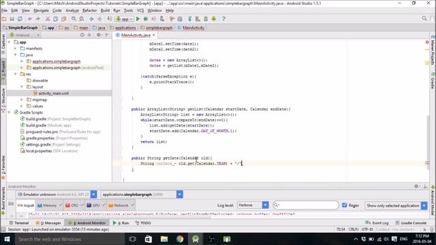The width and height of the screenshot is (436, 245).
Task: Open the Android project view dropdown
Action: pos(25,35)
